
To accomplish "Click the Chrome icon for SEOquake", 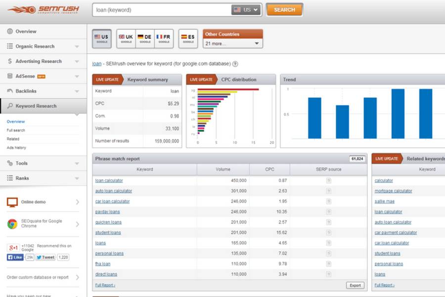I will tap(12, 224).
